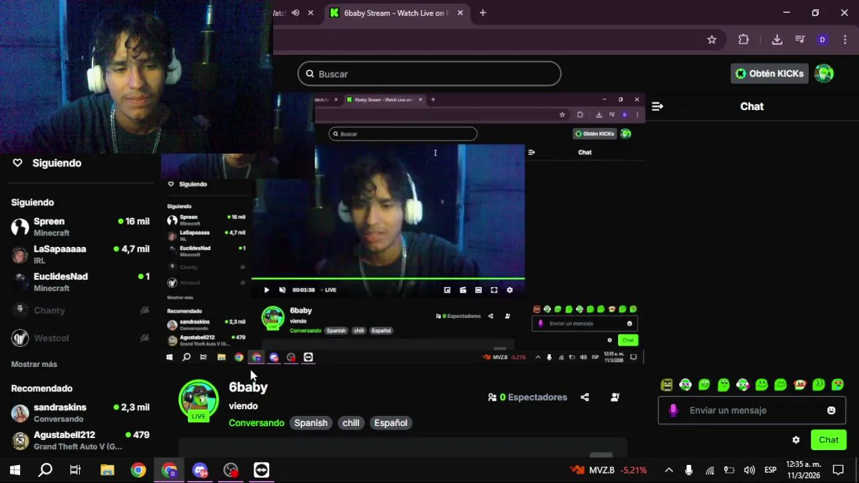Open chat settings gear icon

click(x=796, y=440)
